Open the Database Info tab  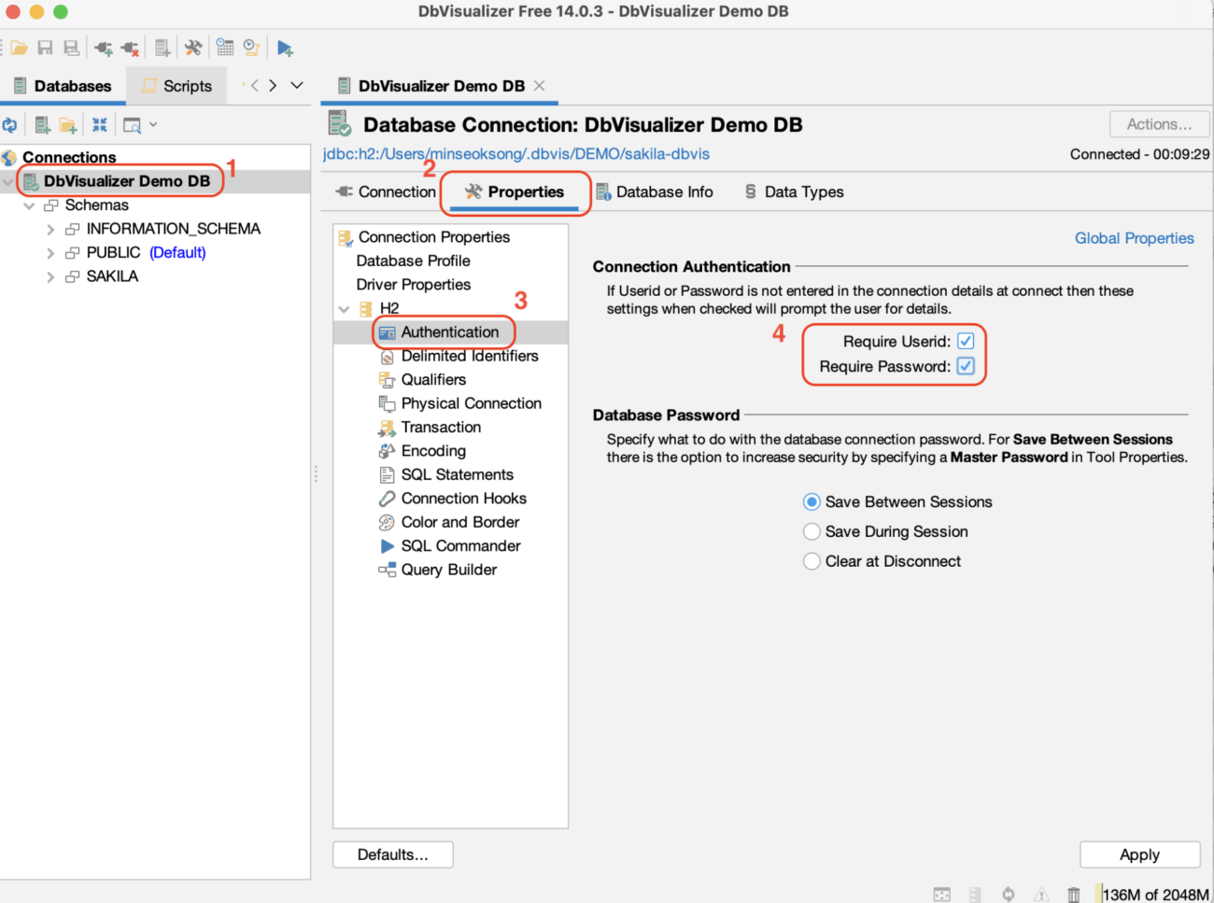(665, 191)
